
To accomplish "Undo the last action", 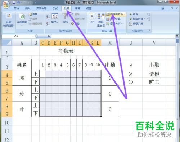I will pyautogui.click(x=19, y=3).
